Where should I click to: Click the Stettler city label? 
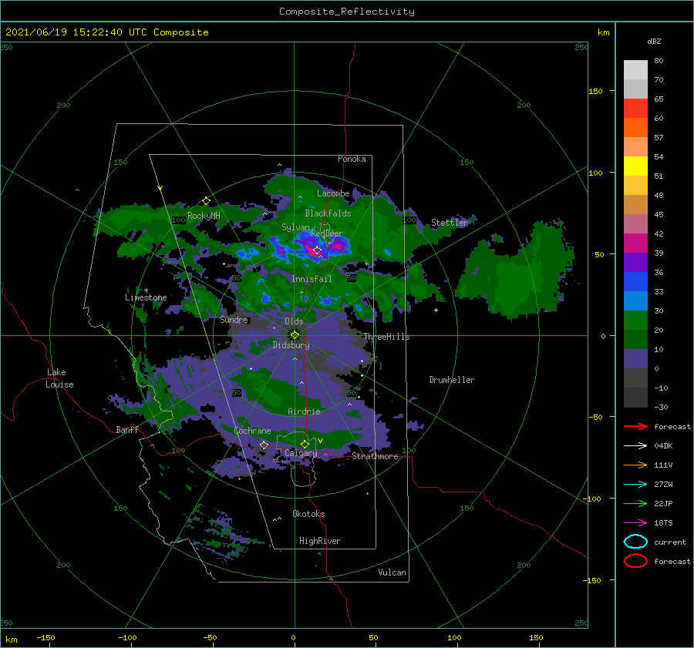point(450,223)
